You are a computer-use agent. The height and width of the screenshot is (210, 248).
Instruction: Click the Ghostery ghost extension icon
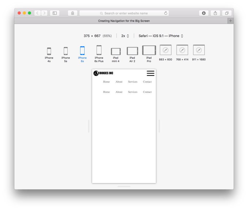pos(73,13)
